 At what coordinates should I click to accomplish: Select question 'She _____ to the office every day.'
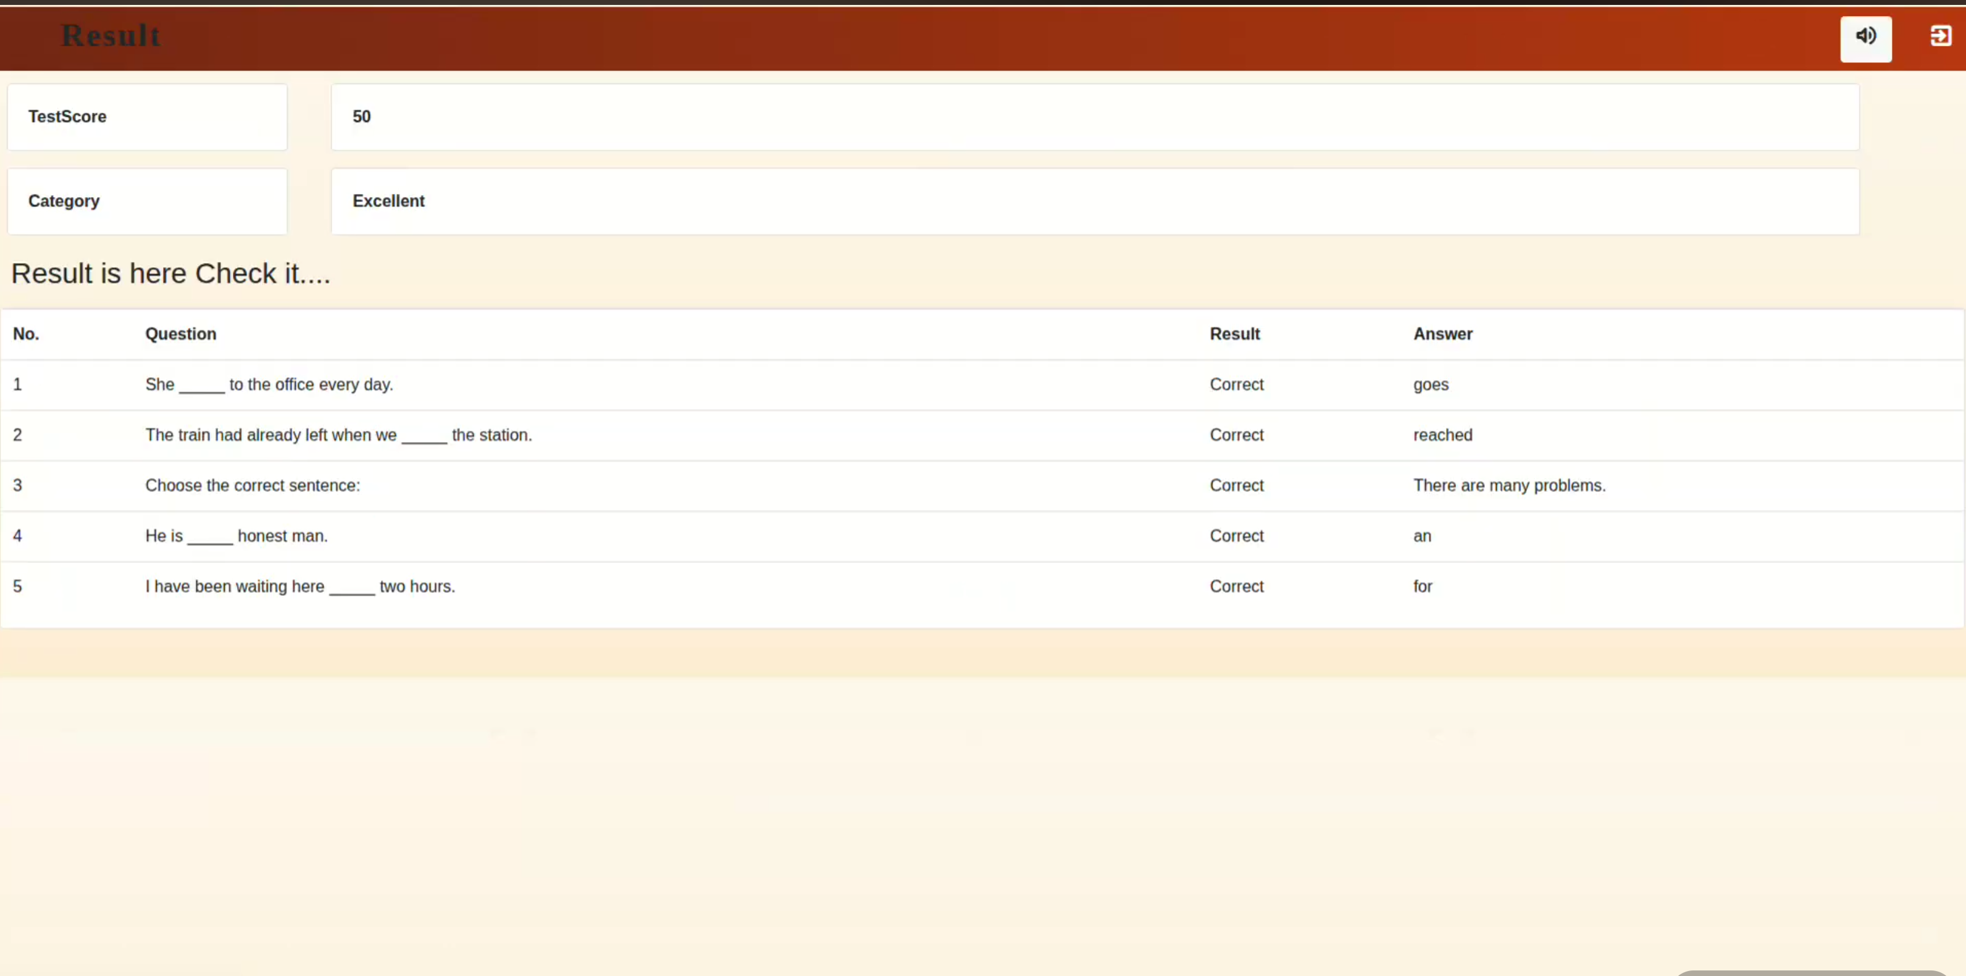[269, 385]
